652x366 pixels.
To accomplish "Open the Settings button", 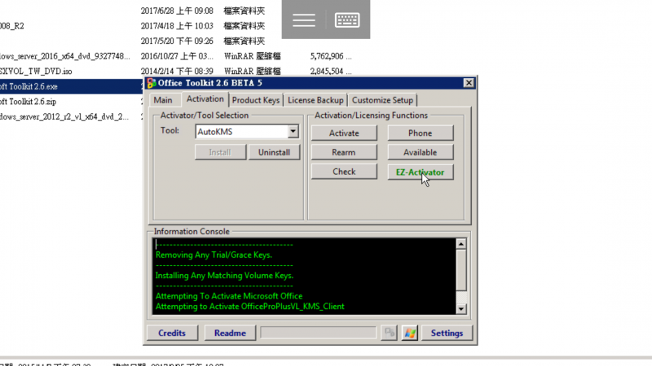I will pyautogui.click(x=447, y=333).
